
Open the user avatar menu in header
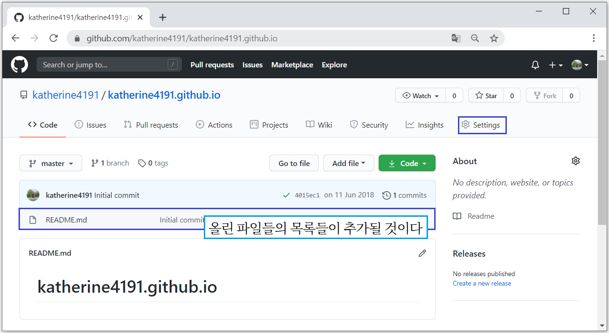580,65
